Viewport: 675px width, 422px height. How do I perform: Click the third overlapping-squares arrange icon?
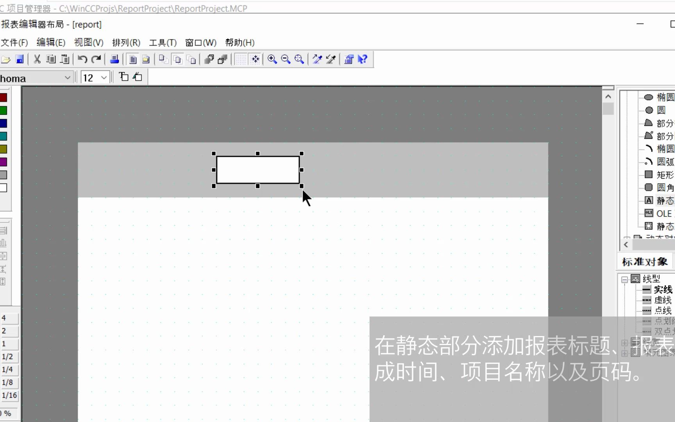191,59
